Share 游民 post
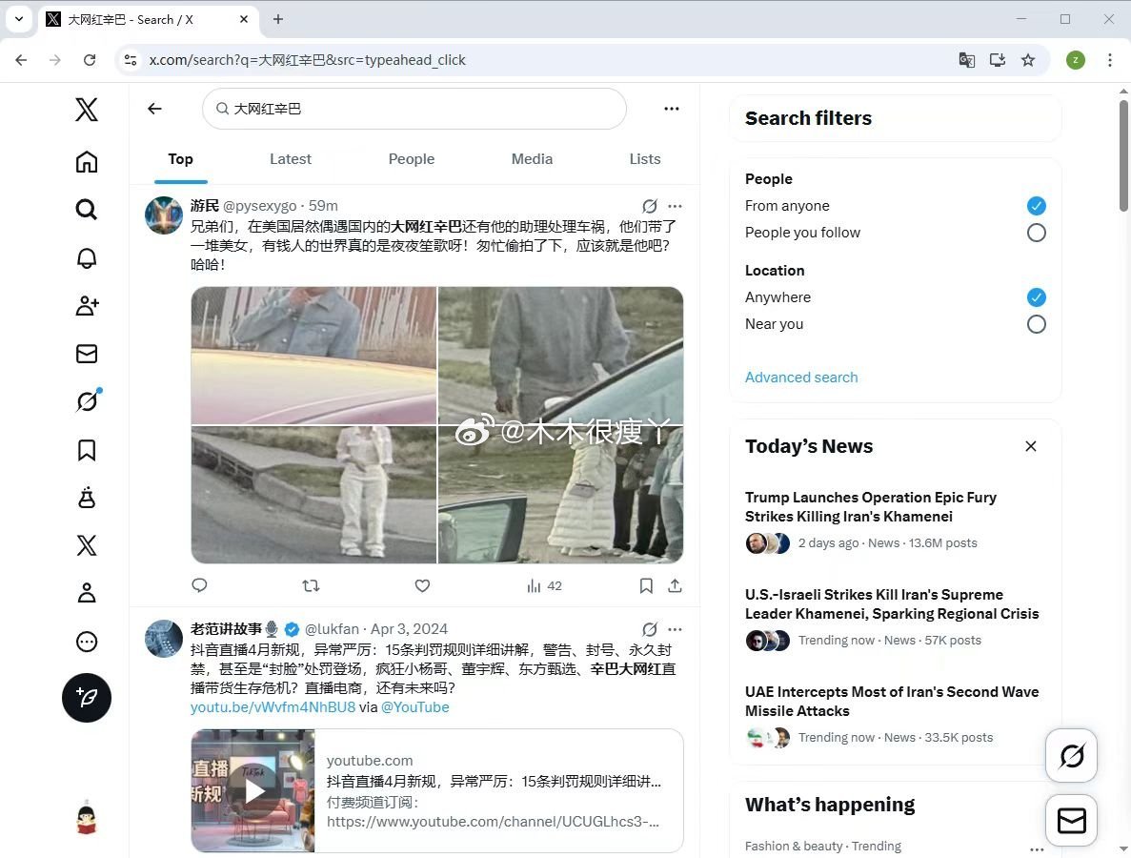The image size is (1131, 858). 675,585
